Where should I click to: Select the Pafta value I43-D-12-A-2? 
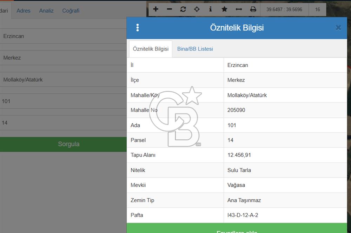coord(243,215)
